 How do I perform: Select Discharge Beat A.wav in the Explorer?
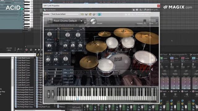pos(24,87)
